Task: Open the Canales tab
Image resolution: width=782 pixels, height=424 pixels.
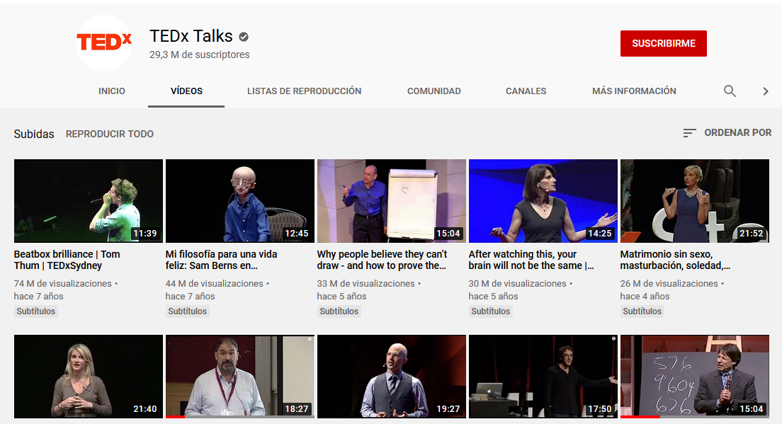Action: tap(526, 91)
